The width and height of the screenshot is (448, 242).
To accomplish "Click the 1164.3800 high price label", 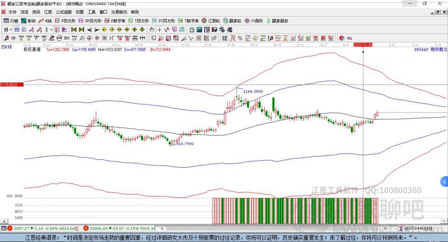I will click(253, 91).
